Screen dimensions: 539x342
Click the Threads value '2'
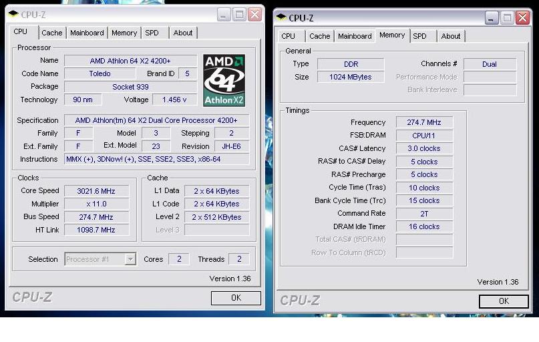point(239,259)
